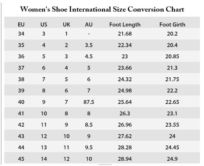
Task: Click the Foot Girth column header
Action: [x=172, y=24]
